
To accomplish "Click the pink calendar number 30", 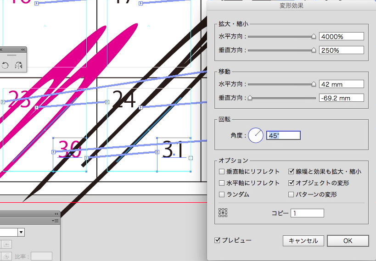I will pos(69,149).
